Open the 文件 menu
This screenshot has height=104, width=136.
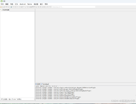tap(2, 4)
